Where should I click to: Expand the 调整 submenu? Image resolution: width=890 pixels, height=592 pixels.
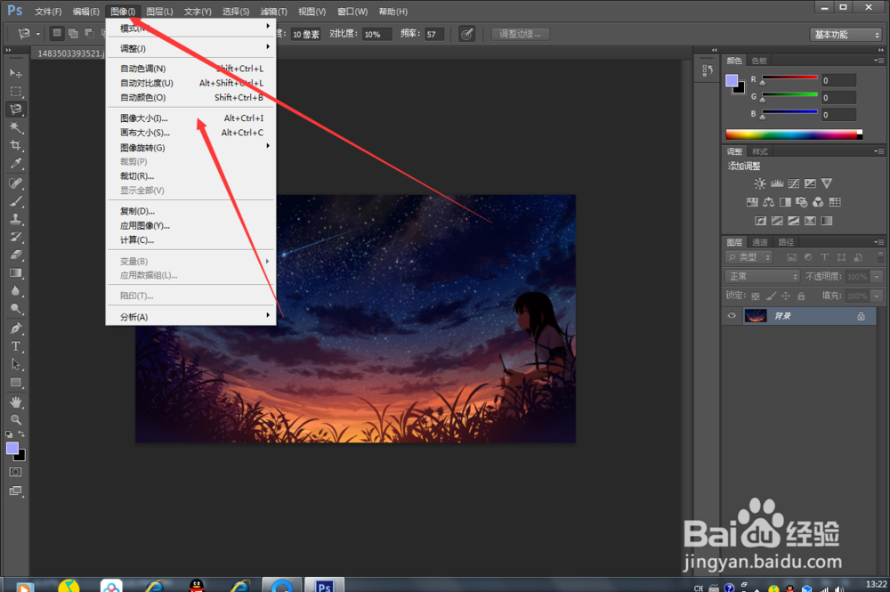pos(190,48)
